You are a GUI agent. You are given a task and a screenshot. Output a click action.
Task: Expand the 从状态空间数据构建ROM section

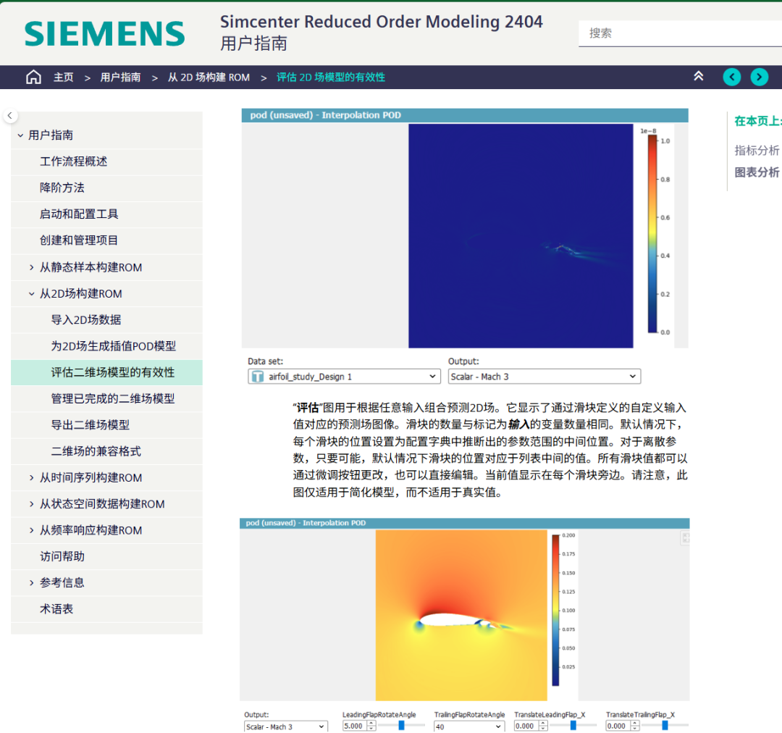coord(31,504)
